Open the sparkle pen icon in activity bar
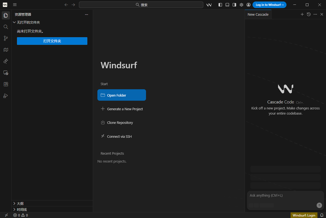The width and height of the screenshot is (326, 218). point(6,61)
